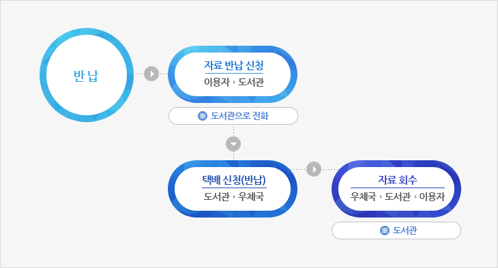Open the 자료 반납 신청 heading

coord(234,65)
